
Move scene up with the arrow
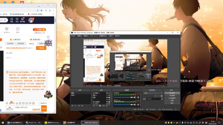(79, 106)
